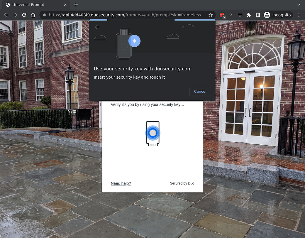
Task: Click the back arrow in security key dialog
Action: point(97,27)
